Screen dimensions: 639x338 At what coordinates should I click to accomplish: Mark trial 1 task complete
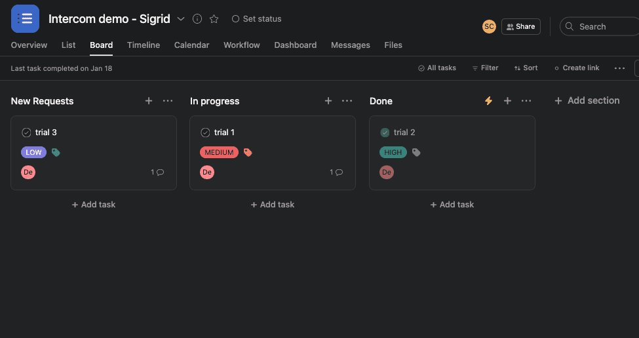pos(205,133)
